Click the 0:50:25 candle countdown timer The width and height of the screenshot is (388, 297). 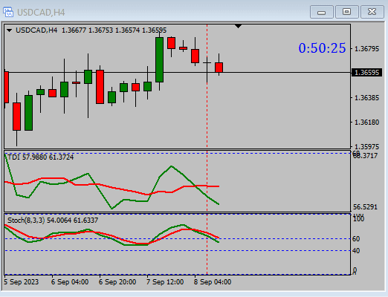[x=322, y=48]
